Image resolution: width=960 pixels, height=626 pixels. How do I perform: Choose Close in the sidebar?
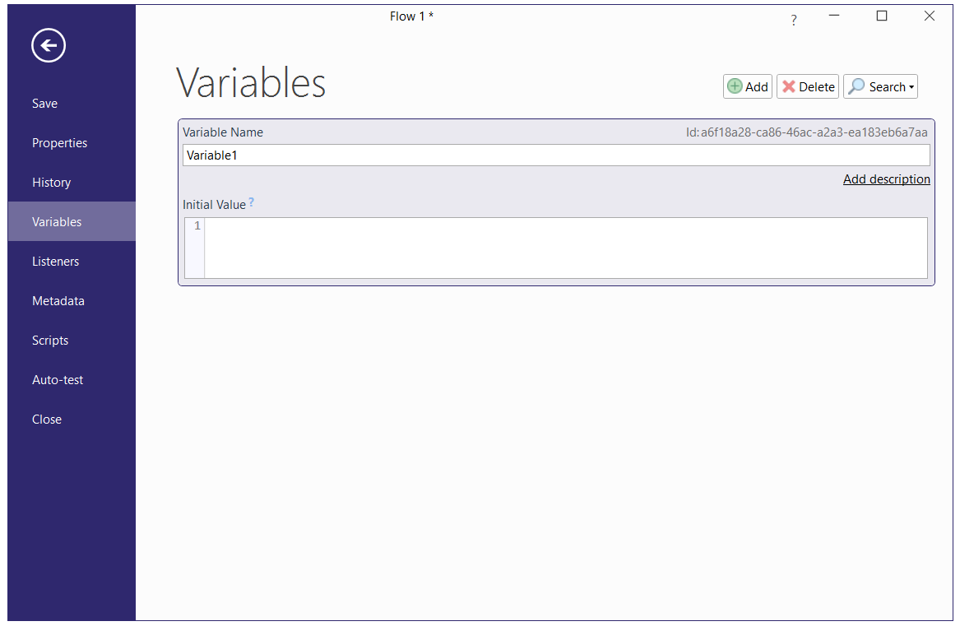pos(47,420)
